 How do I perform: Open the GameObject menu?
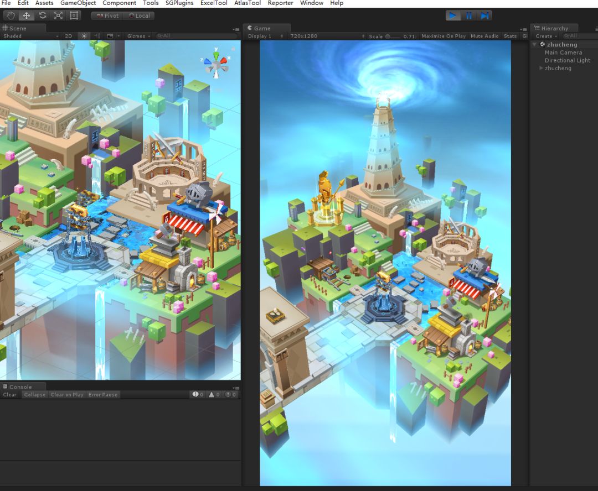pyautogui.click(x=78, y=3)
